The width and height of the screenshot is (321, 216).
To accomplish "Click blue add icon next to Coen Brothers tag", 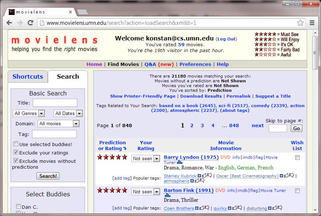I will click(197, 208).
